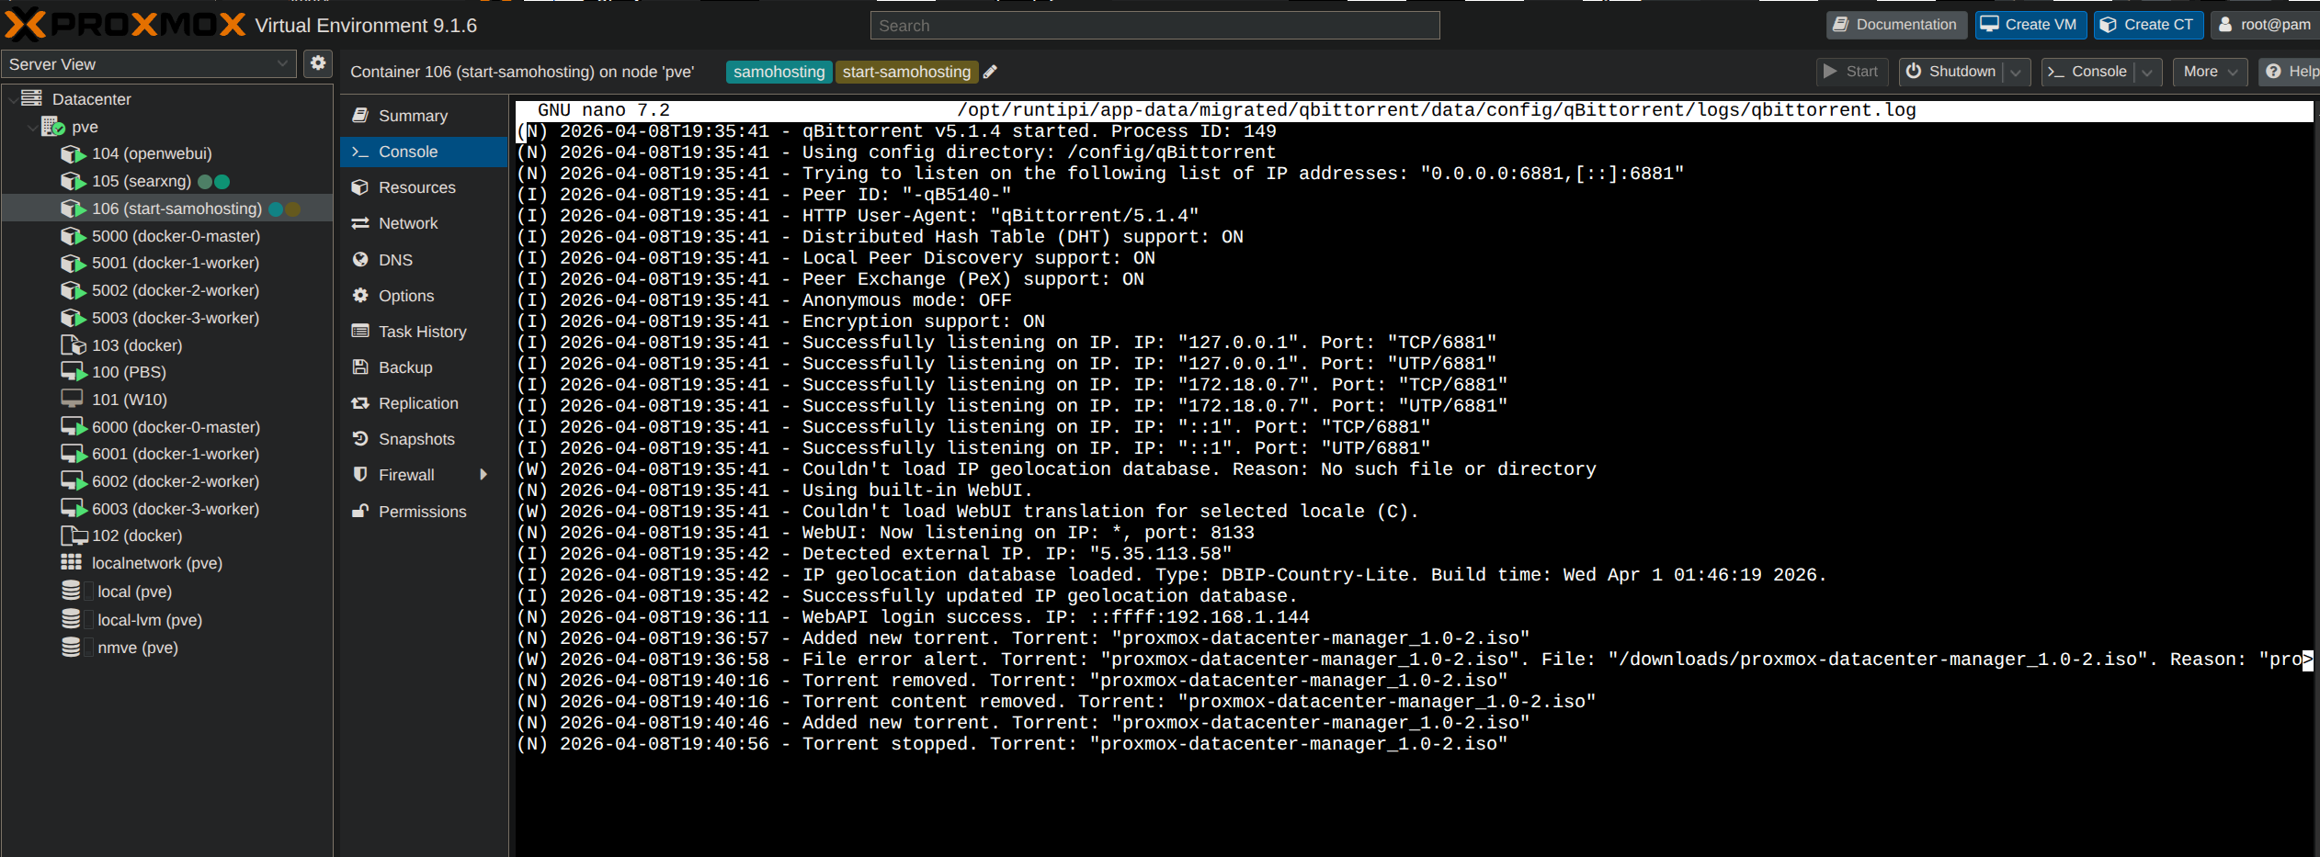Expand the Shutdown options arrow

(2016, 72)
